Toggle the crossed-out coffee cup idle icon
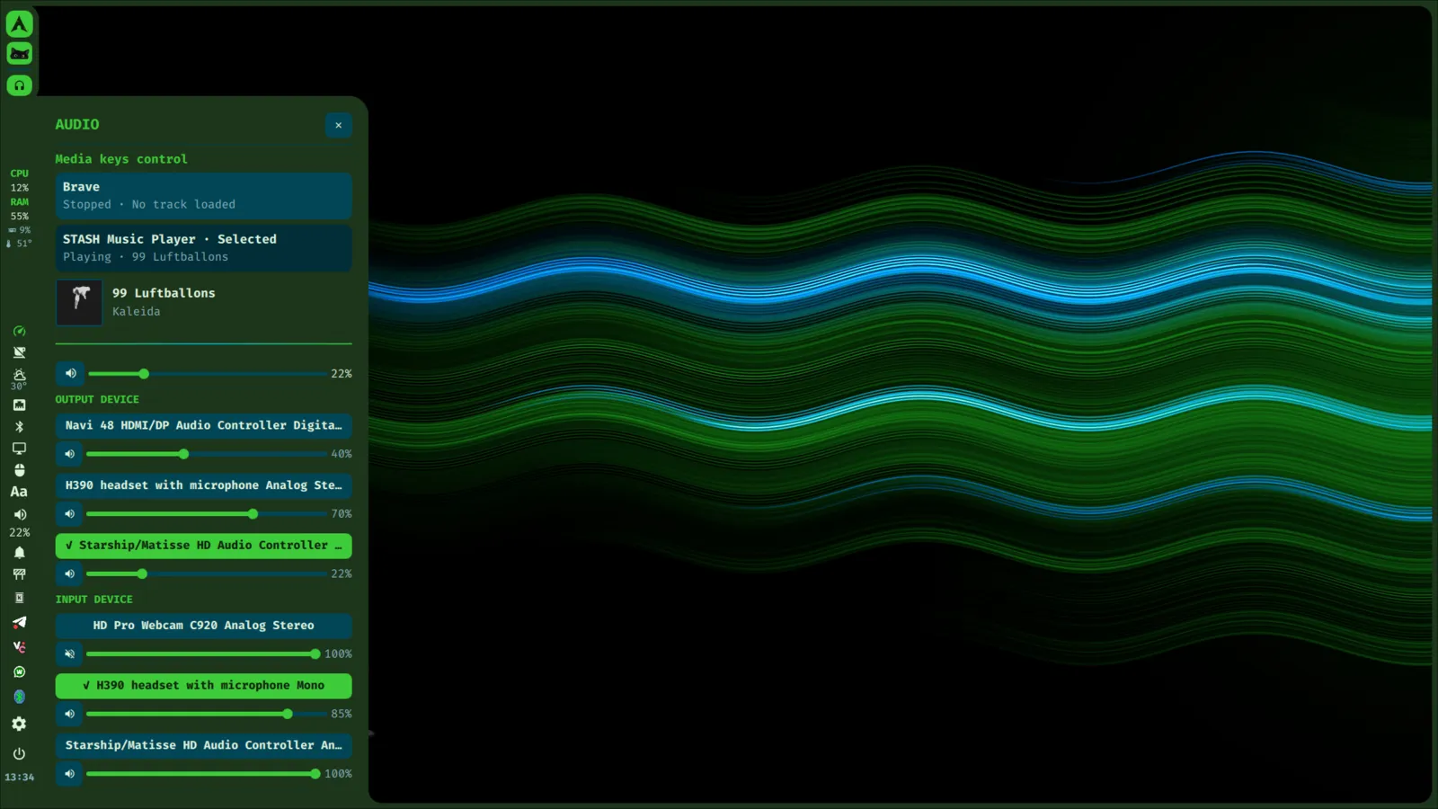1438x809 pixels. tap(19, 352)
